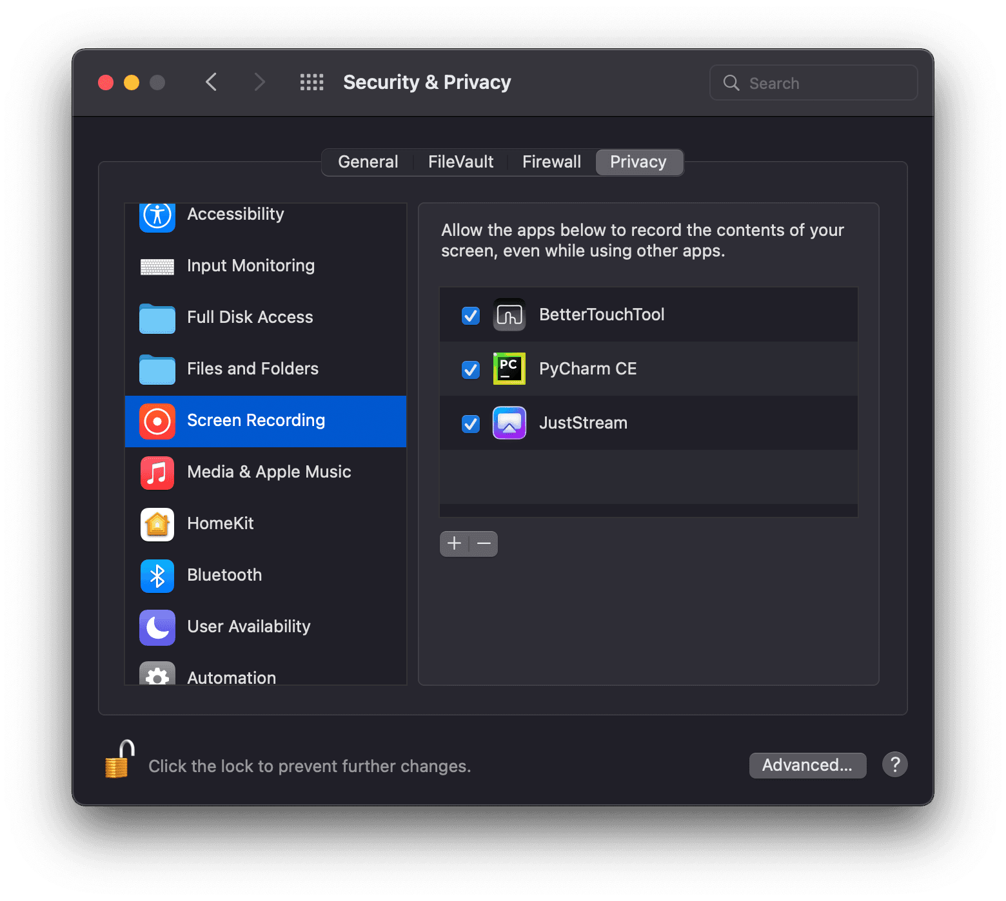Click the Automation gear icon
This screenshot has height=901, width=1006.
tap(157, 673)
